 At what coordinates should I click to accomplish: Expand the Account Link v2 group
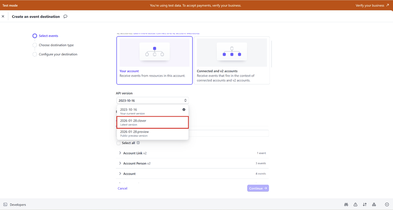pyautogui.click(x=120, y=153)
